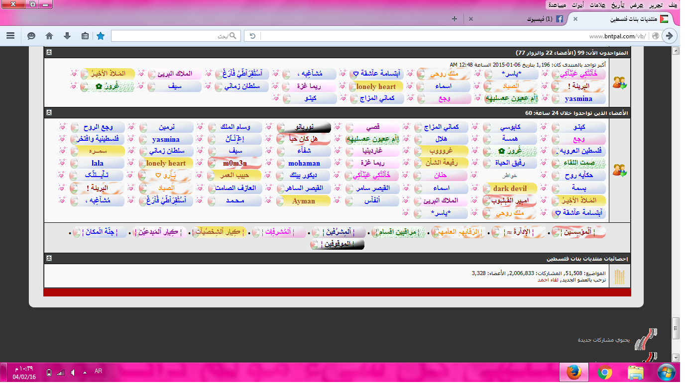Screen dimensions: 685x385
Task: Click the Home toolbar icon
Action: (x=49, y=36)
